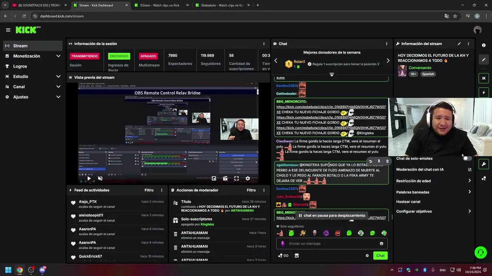Image resolution: width=492 pixels, height=276 pixels.
Task: Click the purple microphone icon in message box
Action: click(283, 243)
